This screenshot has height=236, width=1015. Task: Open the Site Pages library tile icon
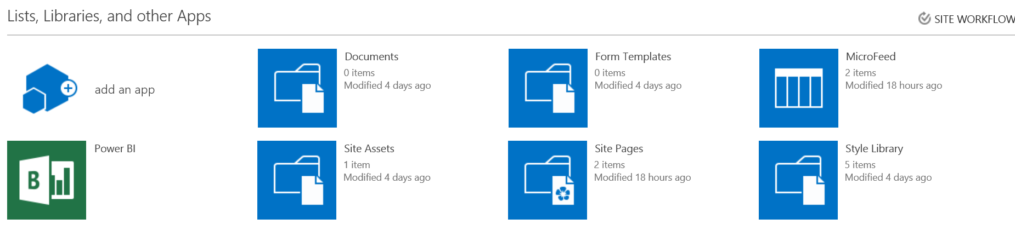(x=548, y=180)
